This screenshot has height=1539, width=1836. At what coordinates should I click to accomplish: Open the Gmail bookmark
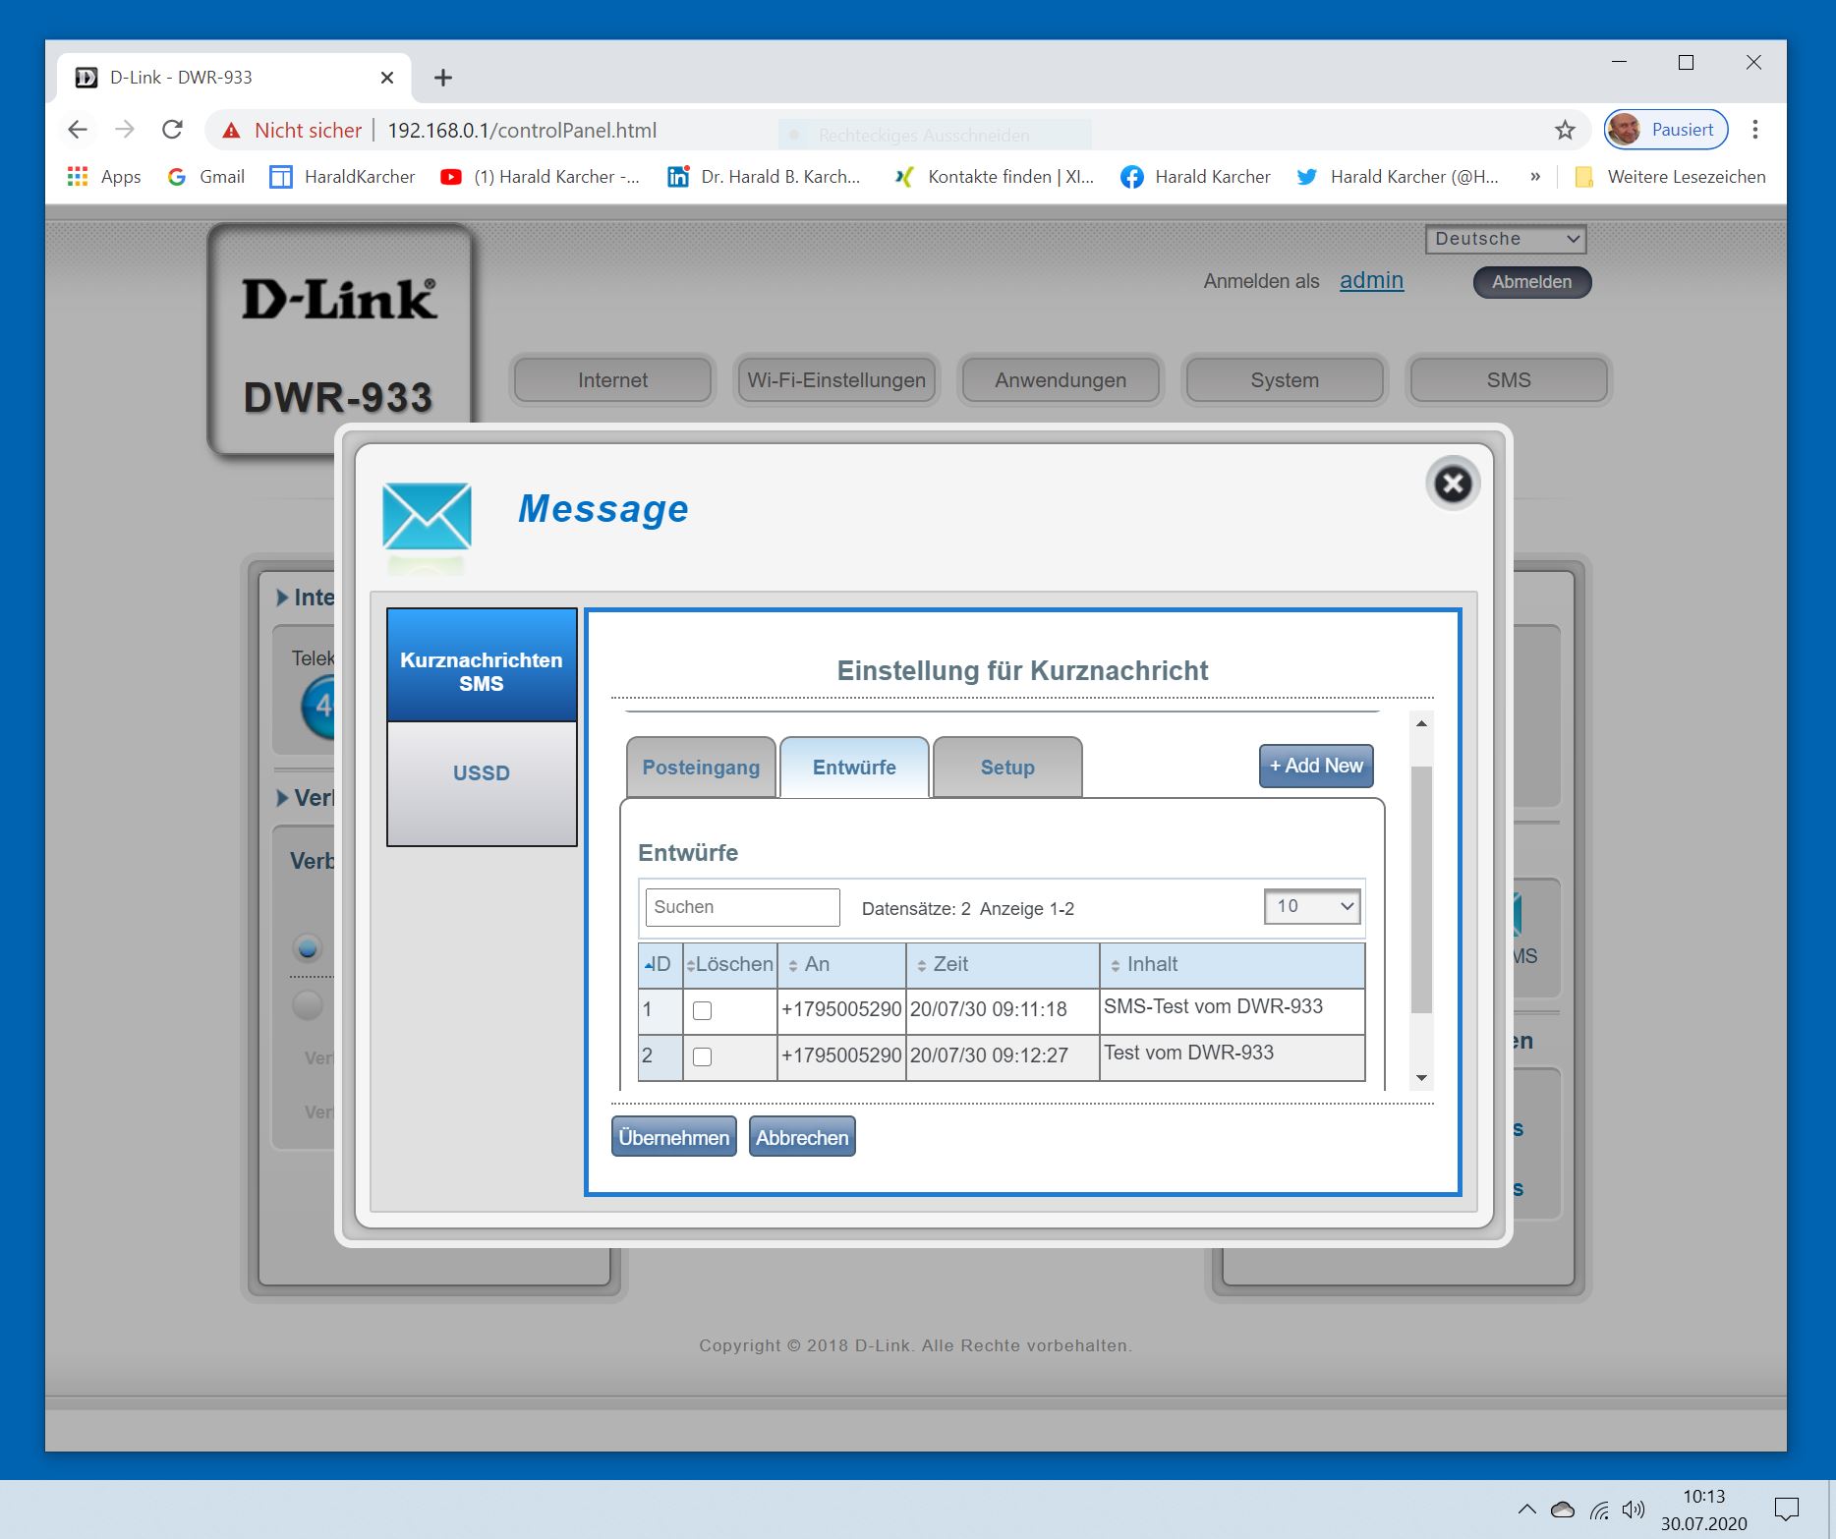(206, 177)
